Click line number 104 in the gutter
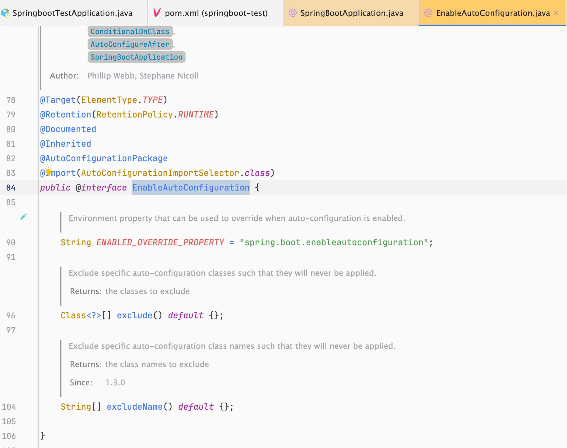Viewport: 567px width, 448px height. click(9, 407)
